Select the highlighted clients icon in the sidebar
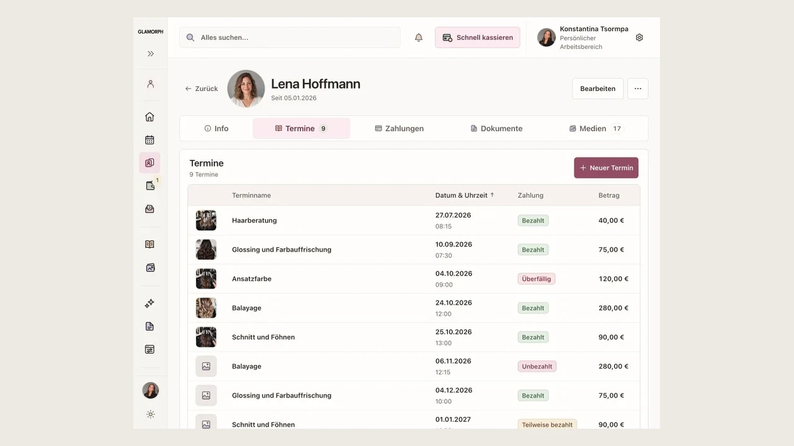Image resolution: width=794 pixels, height=446 pixels. tap(149, 163)
